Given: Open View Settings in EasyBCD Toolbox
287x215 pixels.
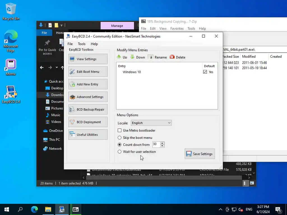Looking at the screenshot, I should 88,59.
